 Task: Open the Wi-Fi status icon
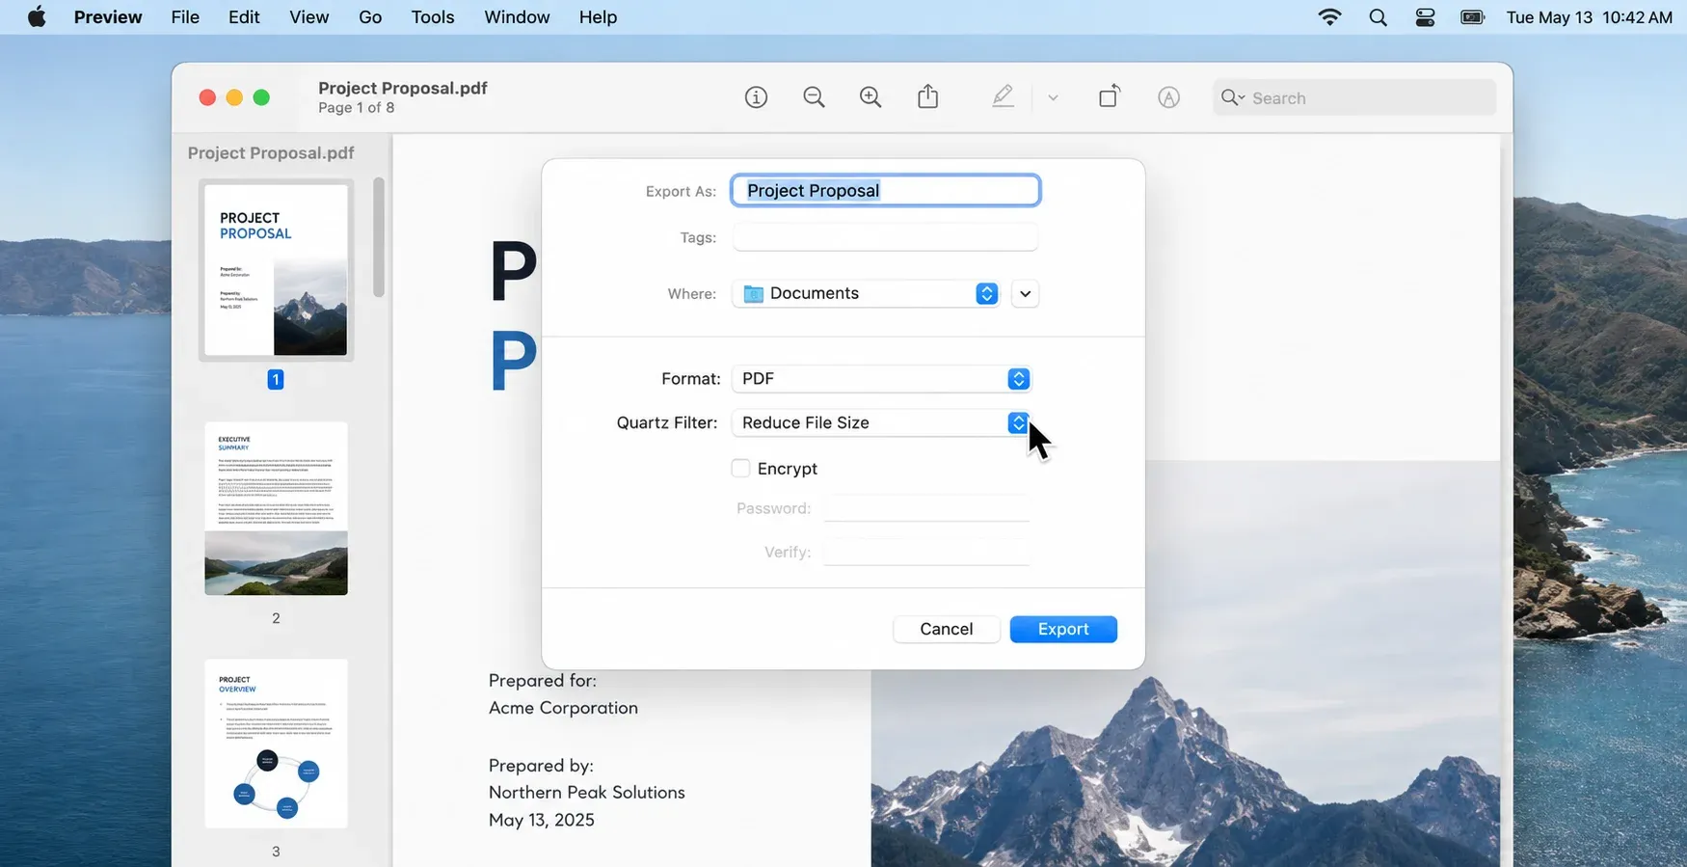[1329, 17]
